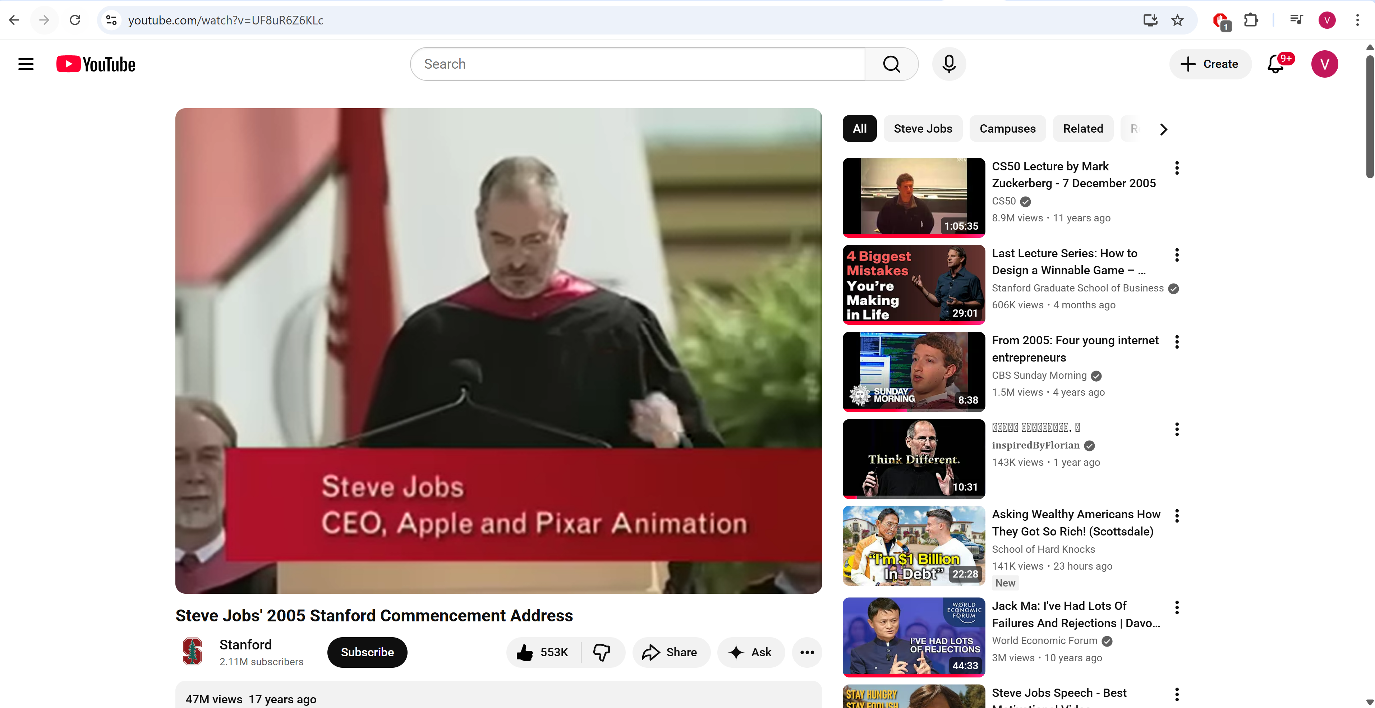The width and height of the screenshot is (1375, 708).
Task: Dislike the video with thumbs down
Action: tap(602, 652)
